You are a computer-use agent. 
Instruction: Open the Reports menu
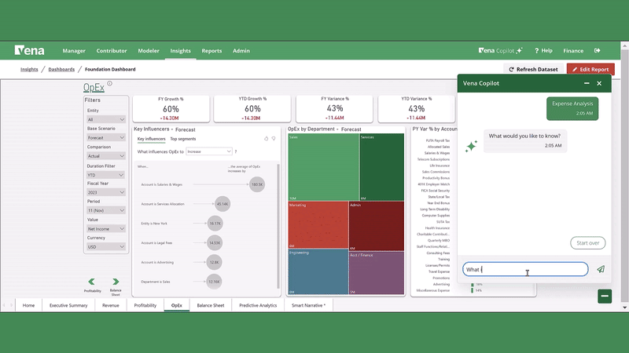212,51
